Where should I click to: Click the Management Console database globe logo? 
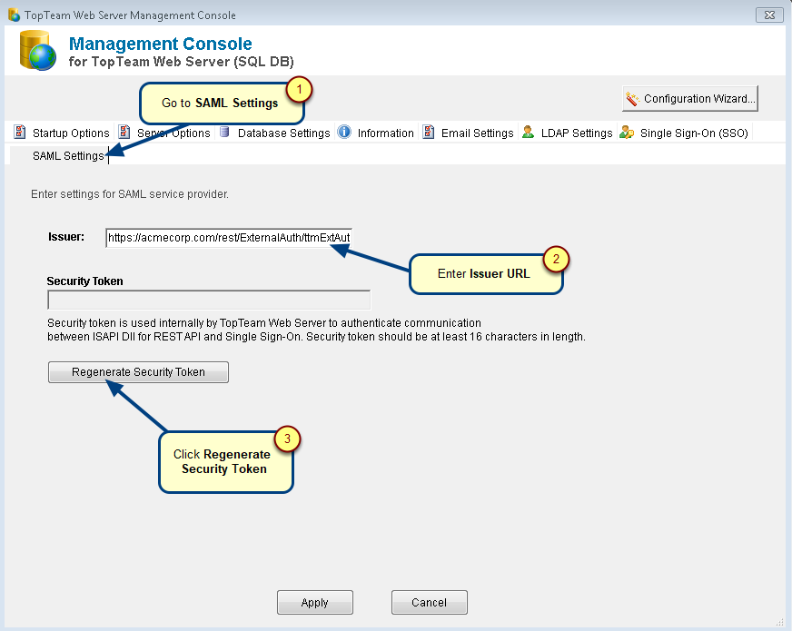tap(37, 51)
